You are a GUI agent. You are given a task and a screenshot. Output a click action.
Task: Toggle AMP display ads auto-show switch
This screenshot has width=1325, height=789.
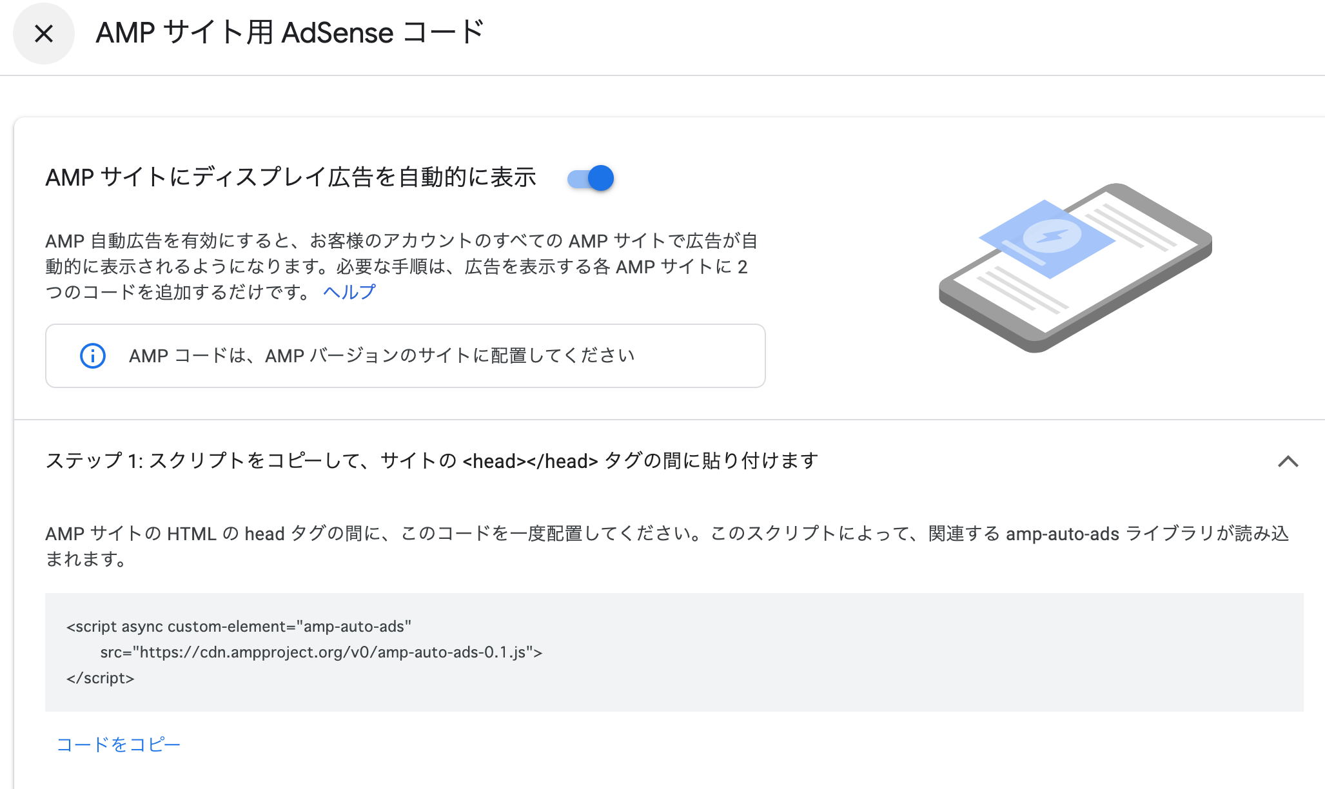(x=591, y=178)
